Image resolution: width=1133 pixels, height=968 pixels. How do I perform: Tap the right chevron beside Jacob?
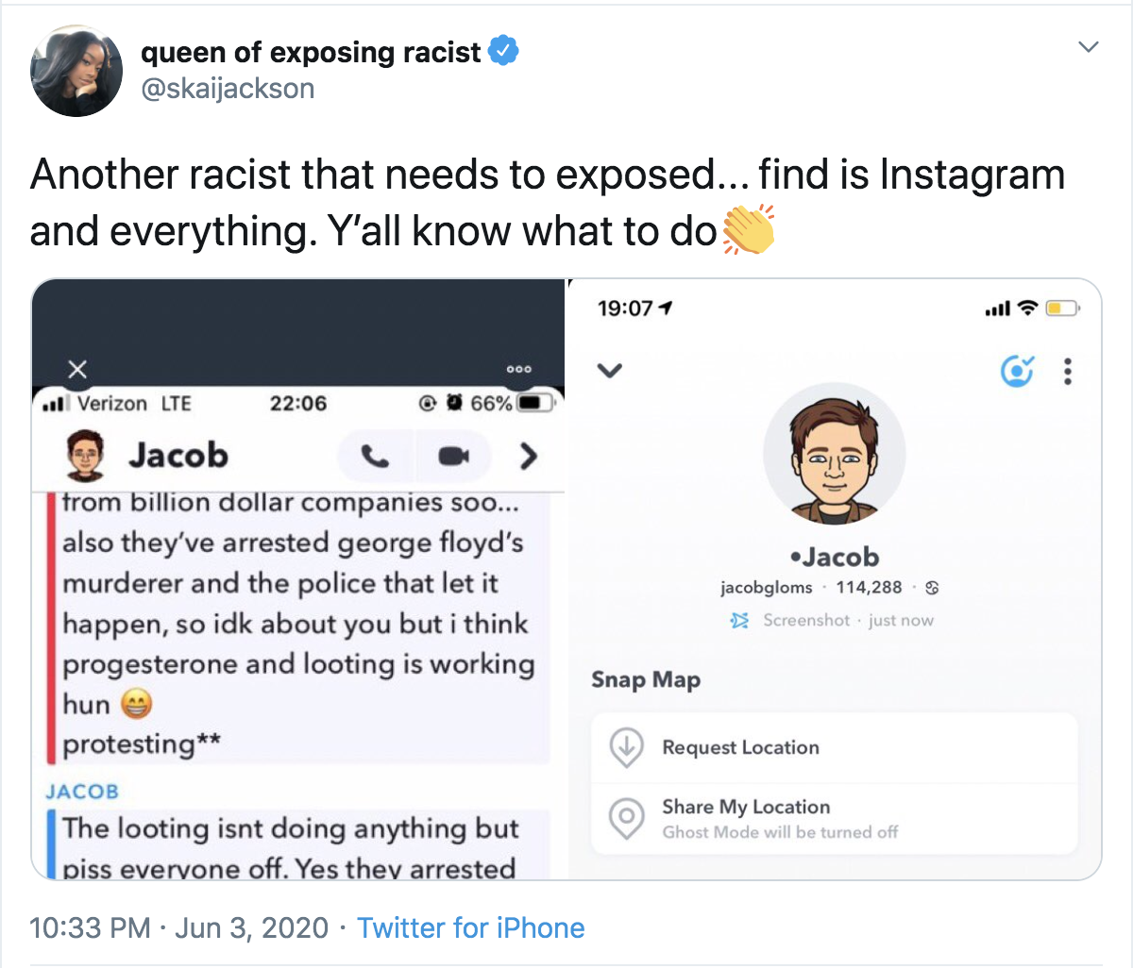pos(529,457)
